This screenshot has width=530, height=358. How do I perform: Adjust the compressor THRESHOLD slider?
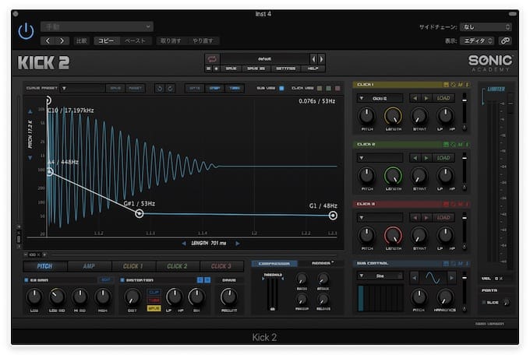click(x=273, y=293)
